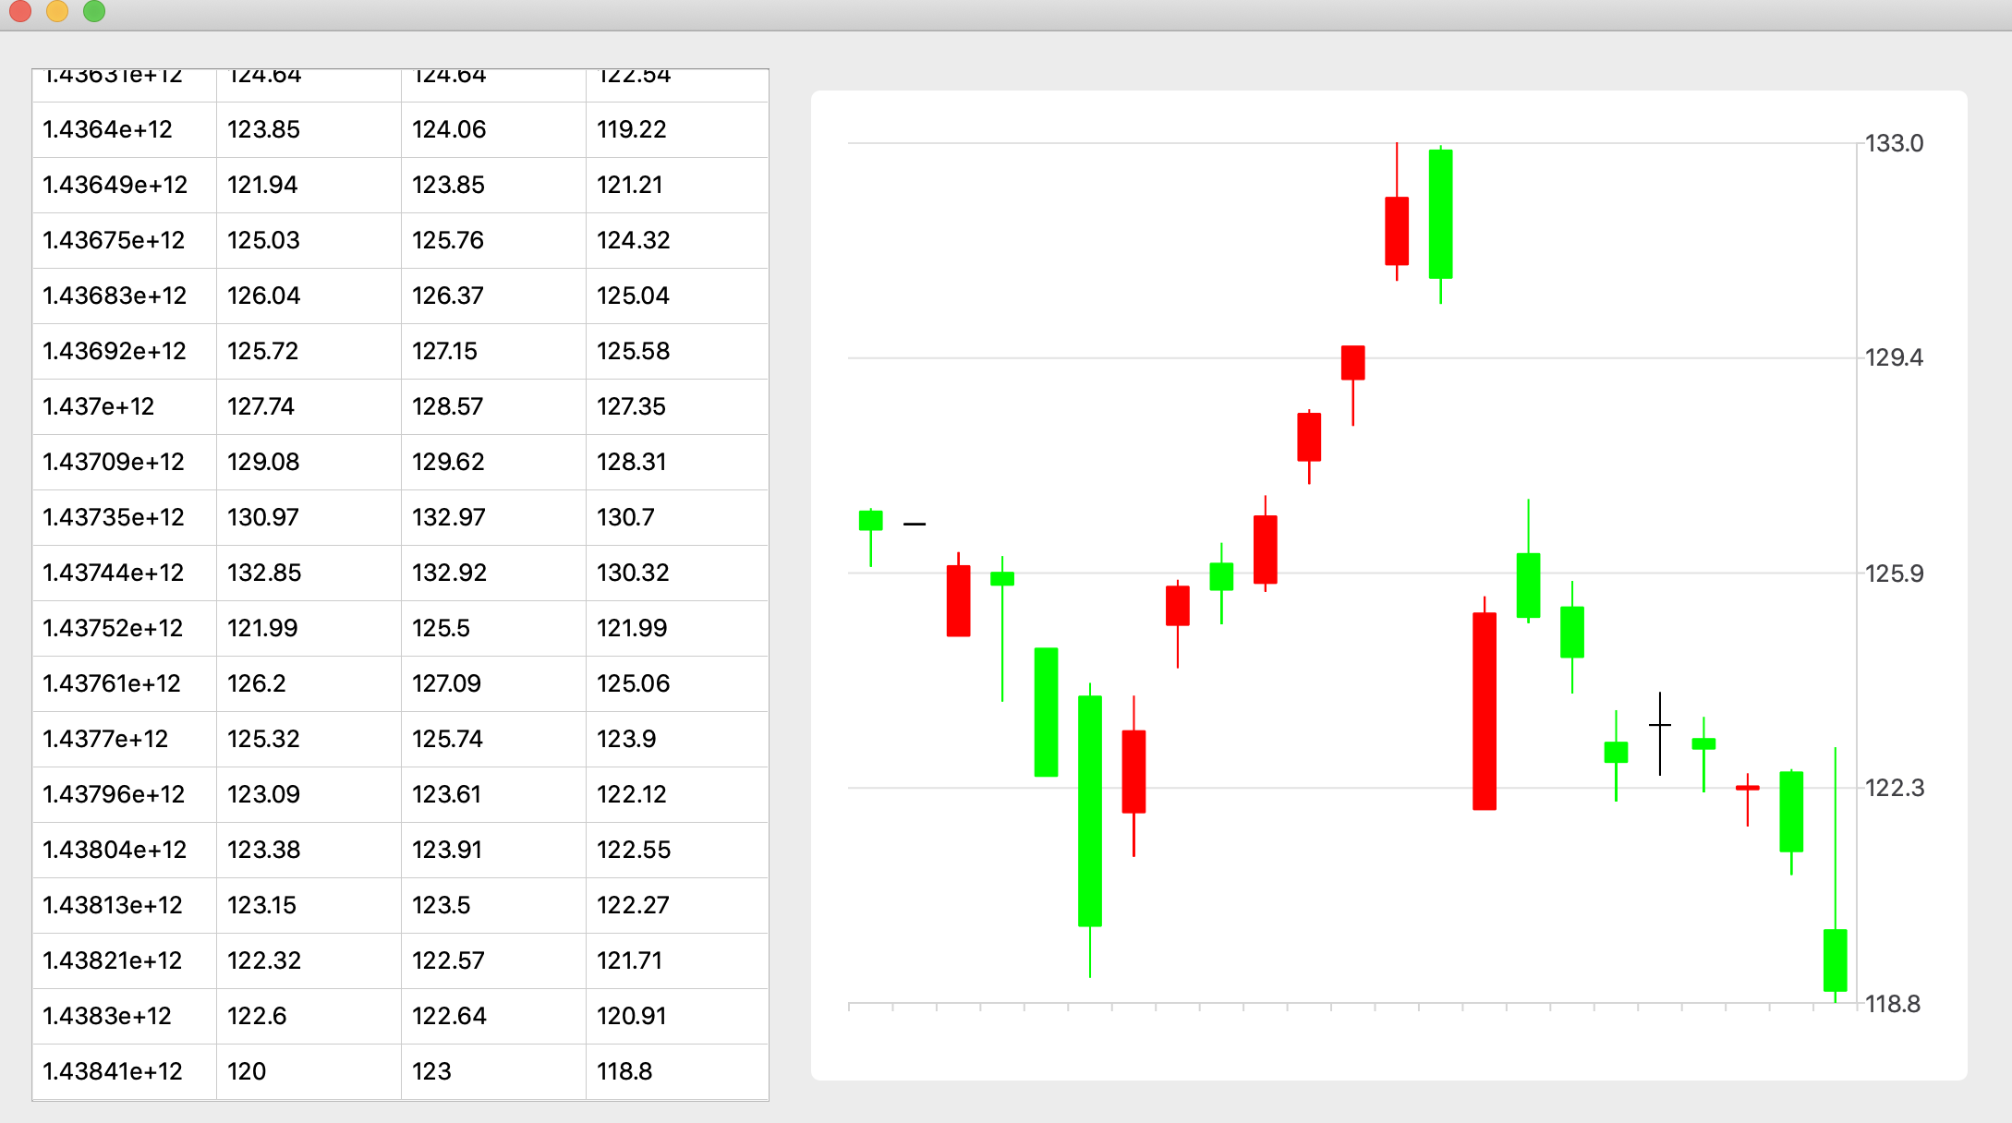Viewport: 2012px width, 1123px height.
Task: Click the green zoom button in the title bar
Action: point(91,12)
